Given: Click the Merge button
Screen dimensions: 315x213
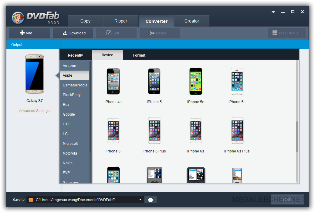Looking at the screenshot, I should pyautogui.click(x=160, y=33).
